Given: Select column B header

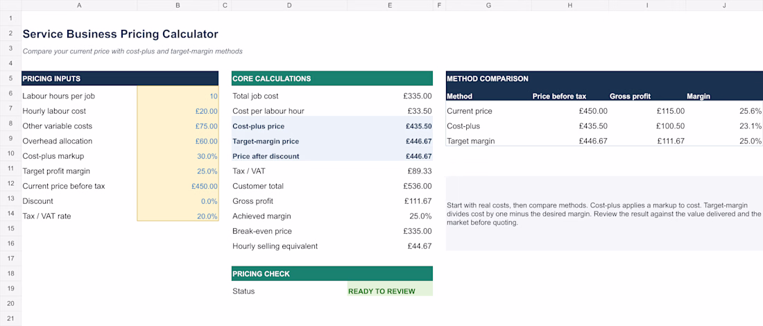Looking at the screenshot, I should coord(178,6).
